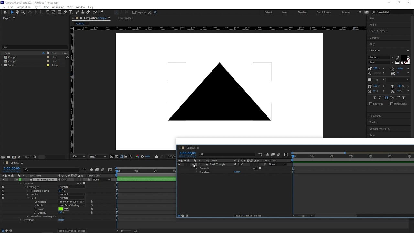414x233 pixels.
Task: Expand Contents under Black Triangle
Action: (x=196, y=168)
